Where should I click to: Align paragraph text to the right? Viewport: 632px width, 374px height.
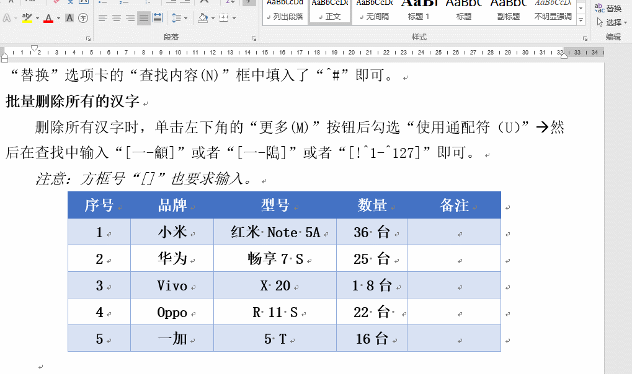point(130,18)
